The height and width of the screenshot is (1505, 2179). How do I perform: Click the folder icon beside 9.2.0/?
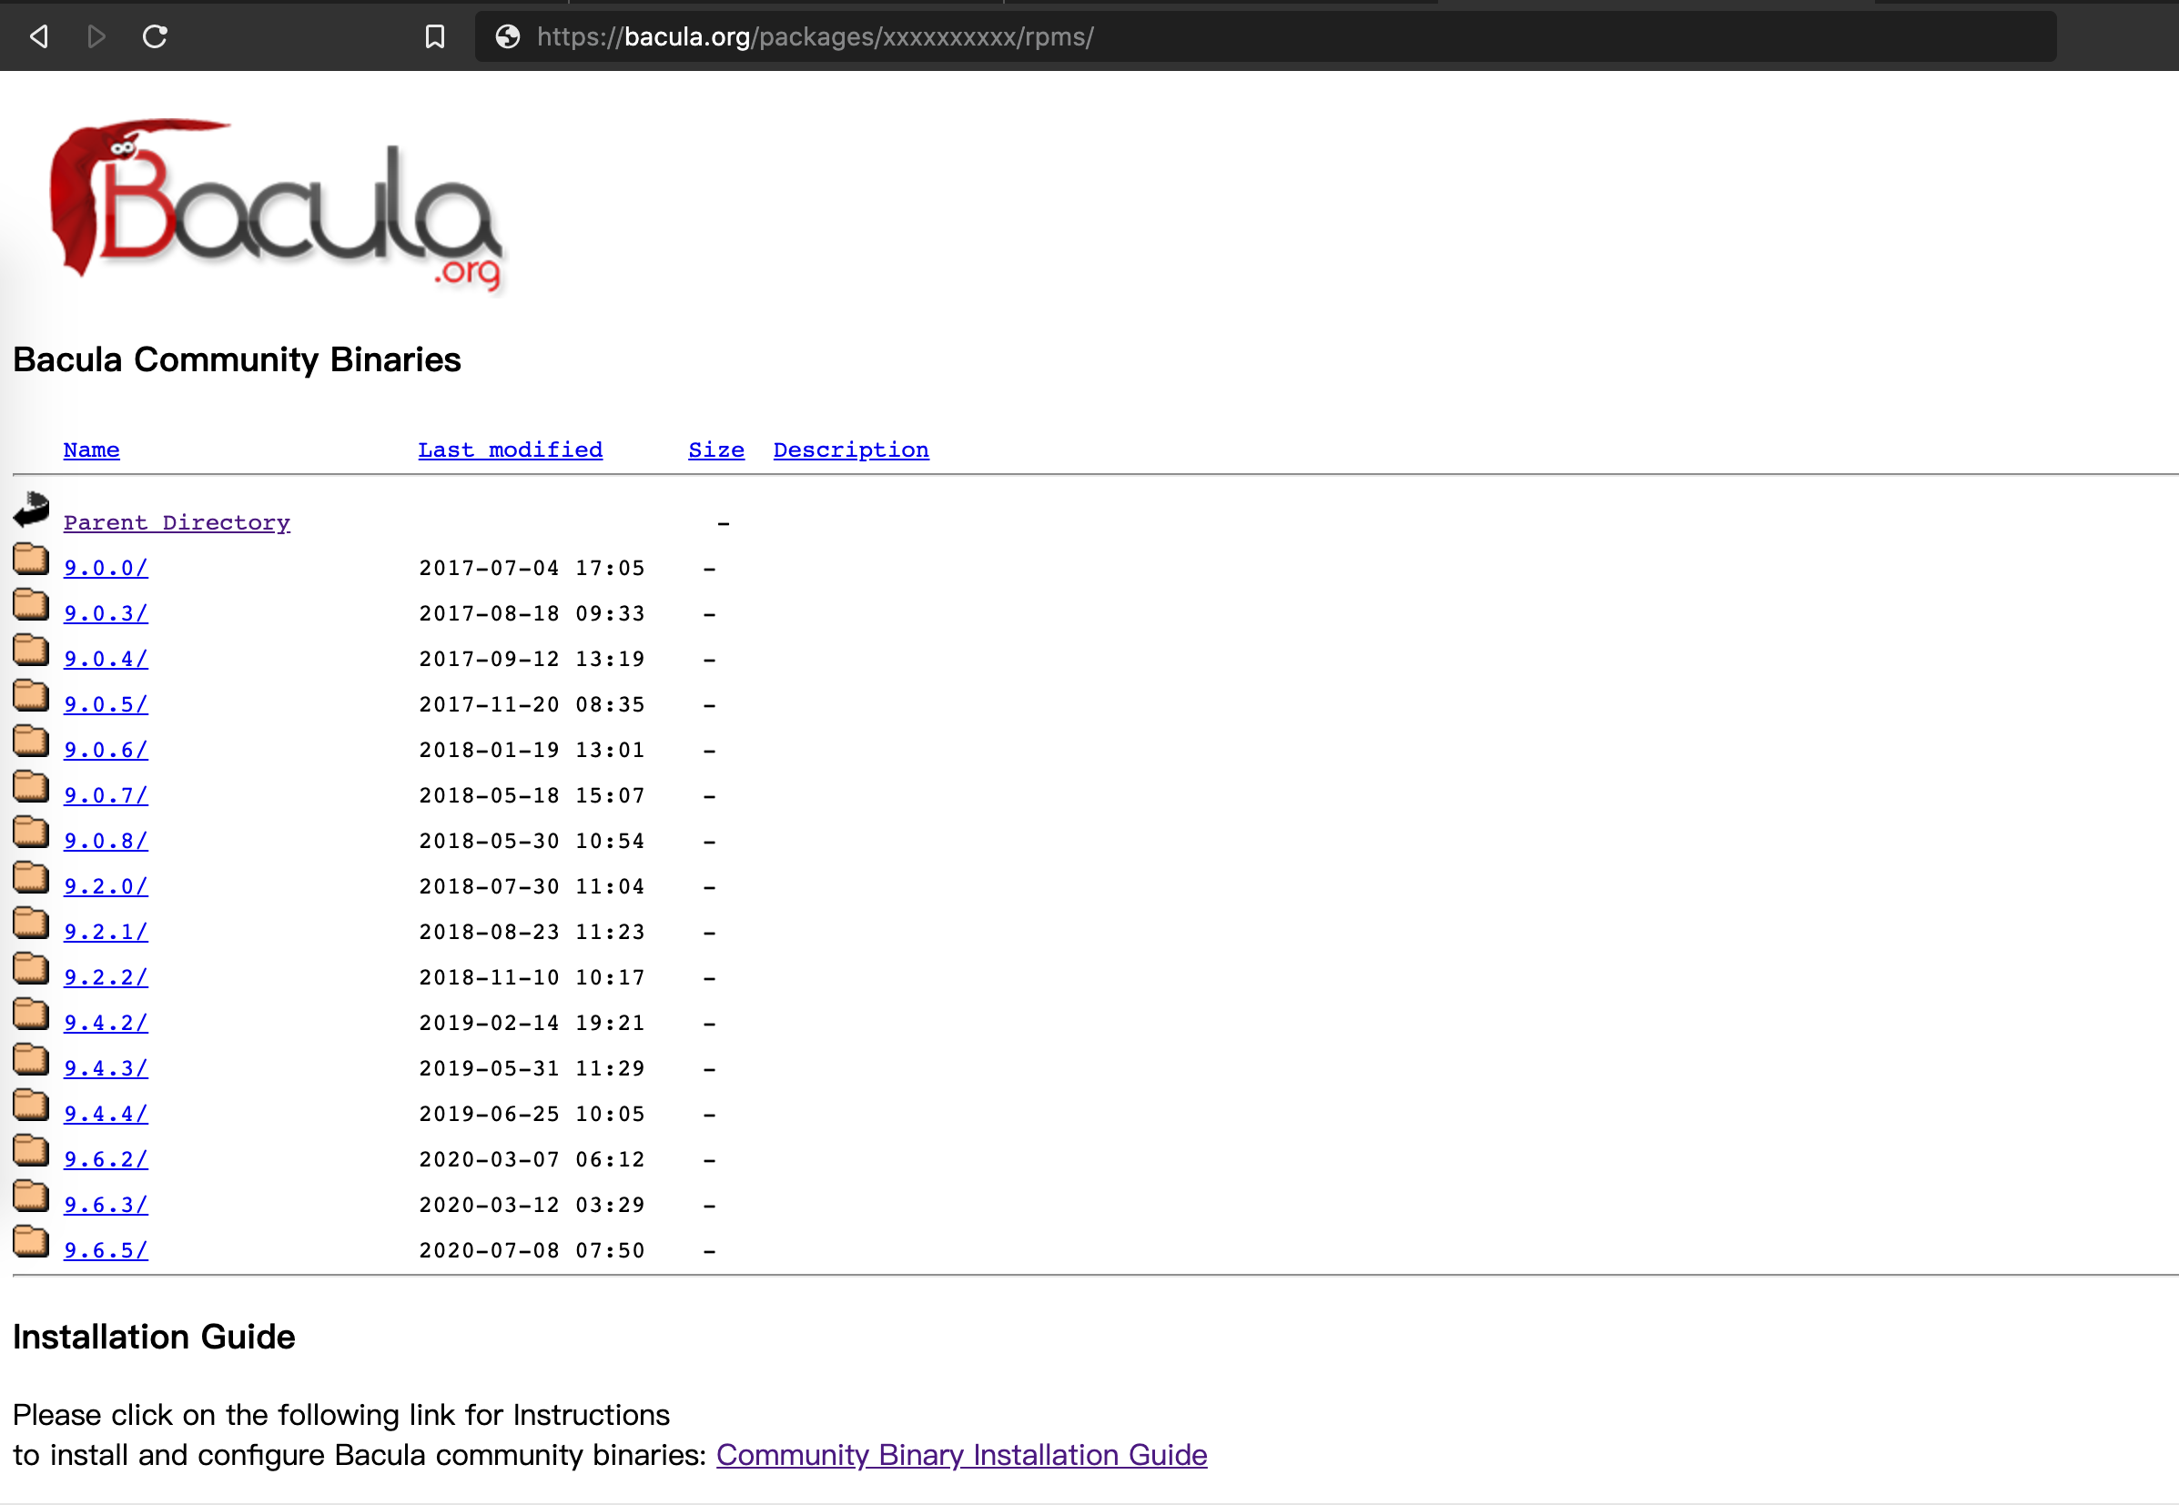[31, 878]
